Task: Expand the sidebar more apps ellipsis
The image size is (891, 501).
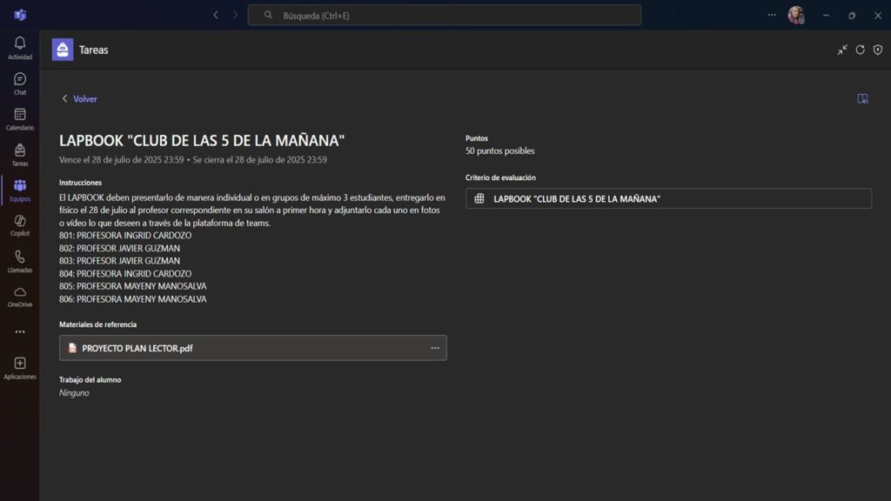Action: coord(20,331)
